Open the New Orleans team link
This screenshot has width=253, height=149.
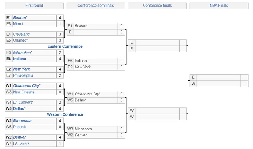click(24, 92)
